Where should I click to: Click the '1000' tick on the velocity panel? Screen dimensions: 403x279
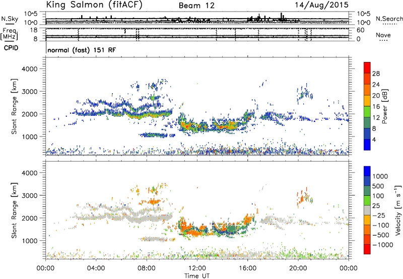coord(29,241)
